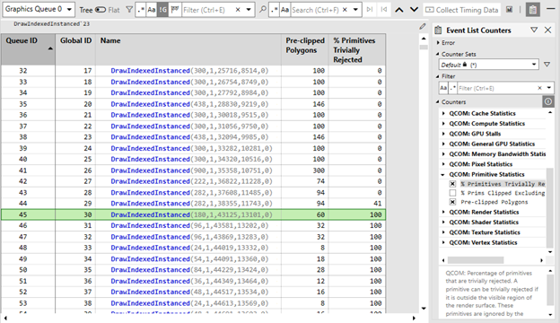Image resolution: width=560 pixels, height=323 pixels.
Task: Expand QCOM: Cache Statistics
Action: click(x=443, y=113)
